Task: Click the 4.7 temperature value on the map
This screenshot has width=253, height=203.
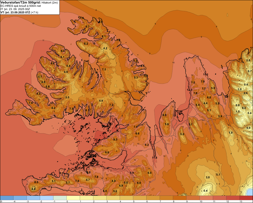Action: (x=88, y=180)
